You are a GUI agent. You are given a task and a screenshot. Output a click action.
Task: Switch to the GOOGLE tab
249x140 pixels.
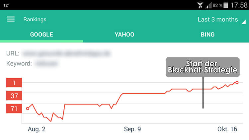pos(41,35)
